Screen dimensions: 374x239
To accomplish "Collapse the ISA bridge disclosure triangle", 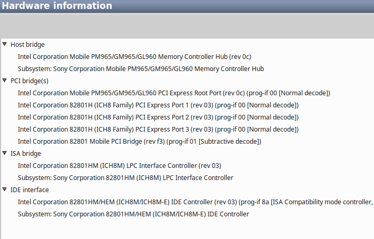I will [x=5, y=153].
